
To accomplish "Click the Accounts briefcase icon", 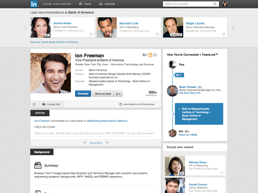I will 101,4.
